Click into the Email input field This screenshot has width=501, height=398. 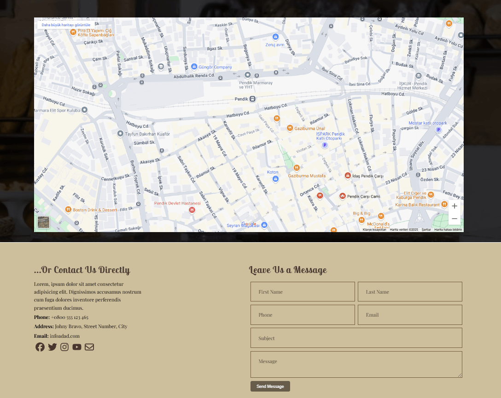pyautogui.click(x=410, y=315)
